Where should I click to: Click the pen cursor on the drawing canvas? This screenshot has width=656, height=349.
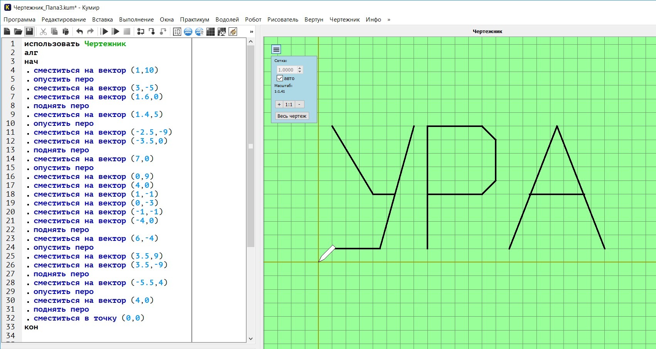[x=327, y=253]
